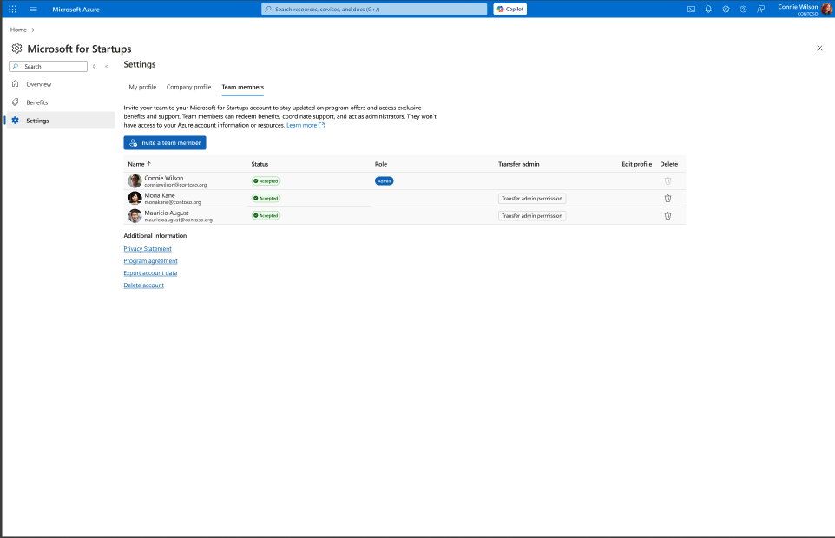Close the Microsoft for Startups blade

click(819, 49)
